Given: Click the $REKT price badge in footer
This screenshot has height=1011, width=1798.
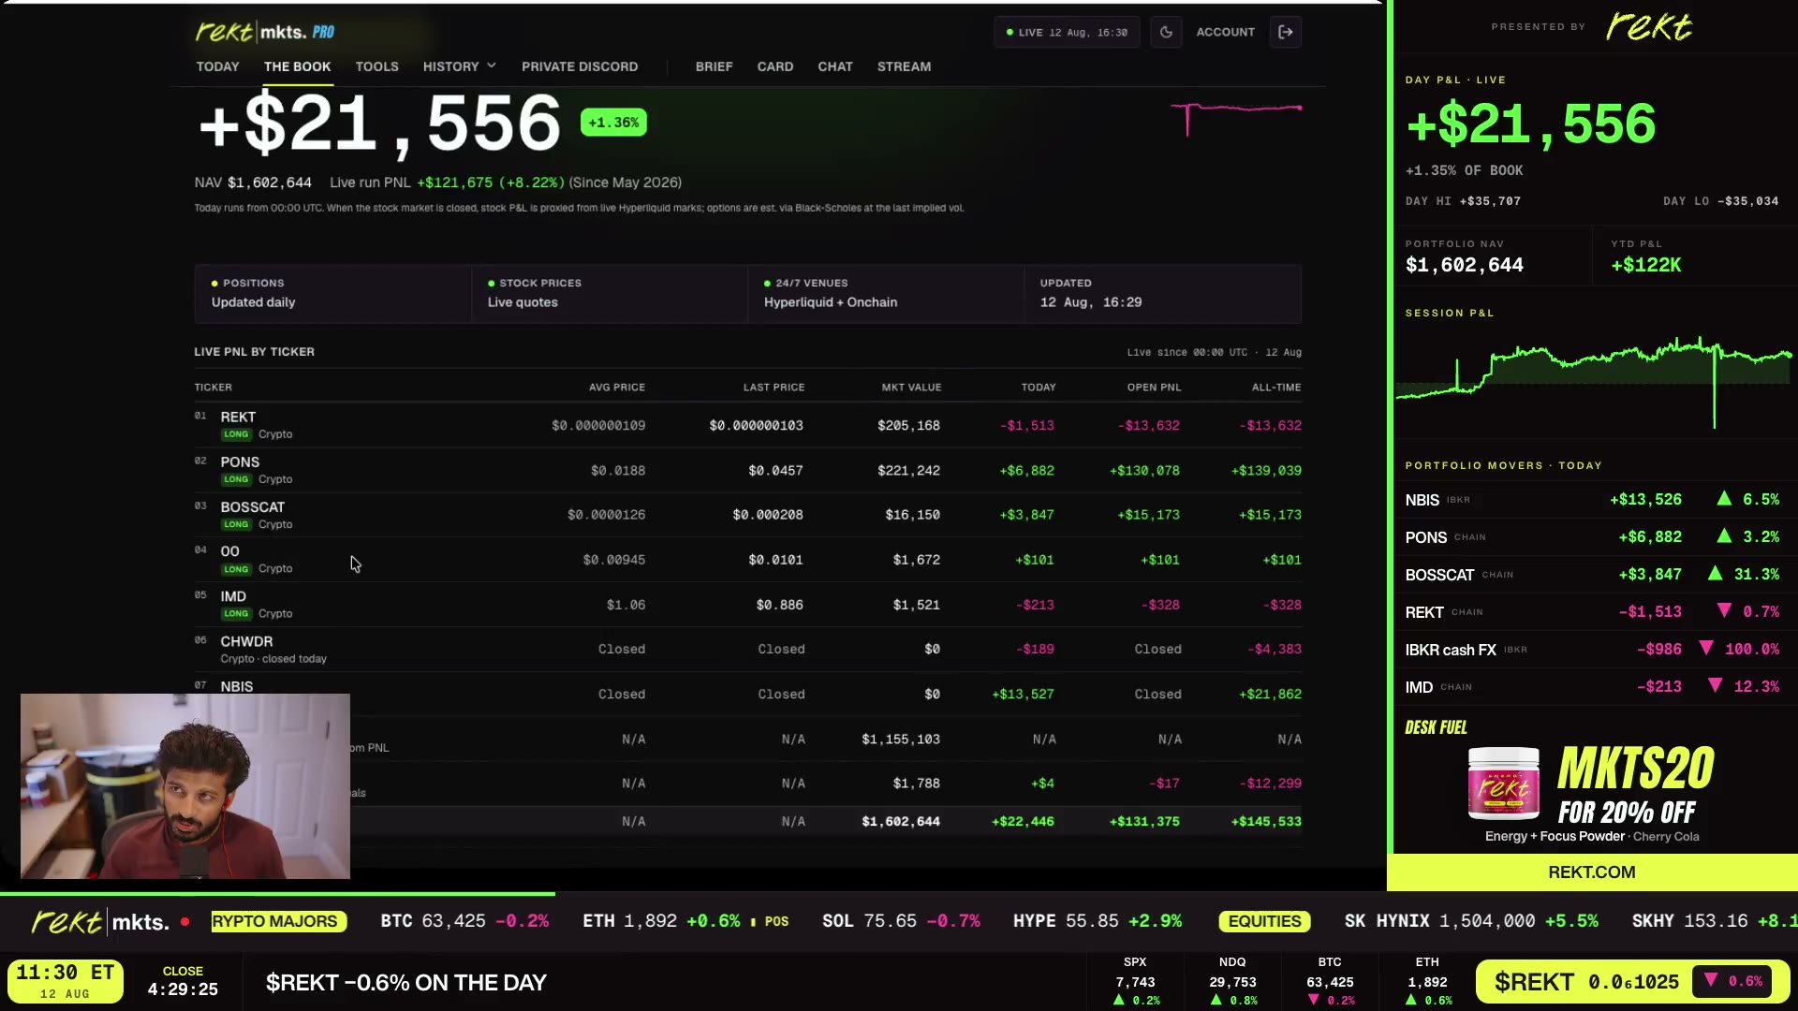Looking at the screenshot, I should [x=1631, y=982].
